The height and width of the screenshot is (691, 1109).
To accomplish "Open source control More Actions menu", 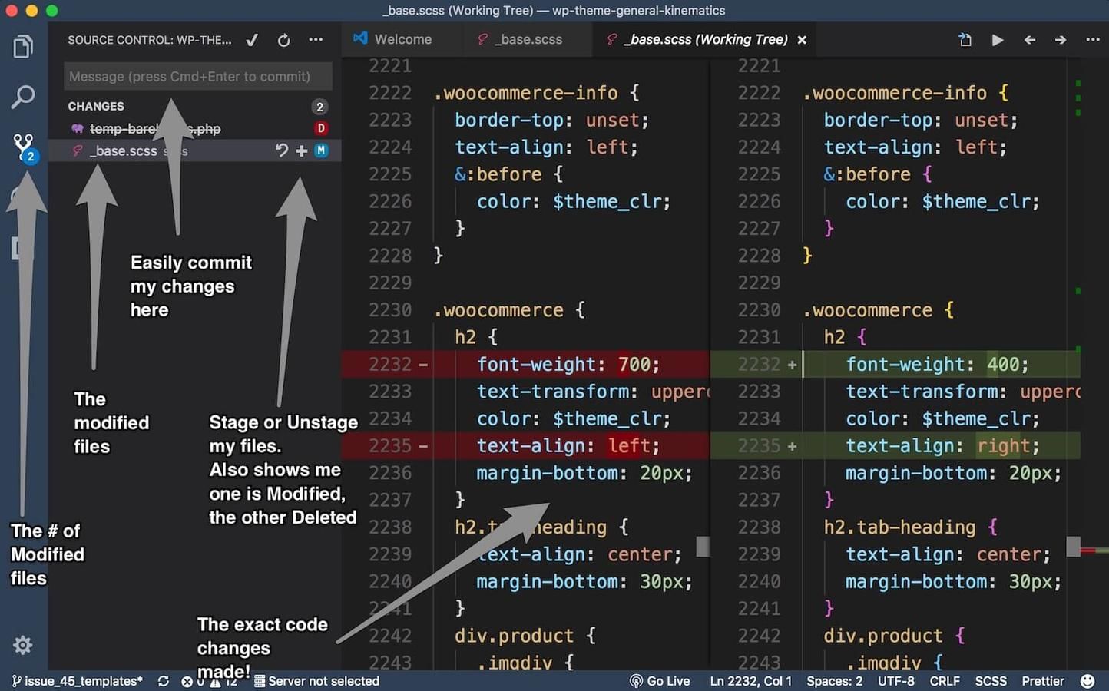I will point(316,40).
